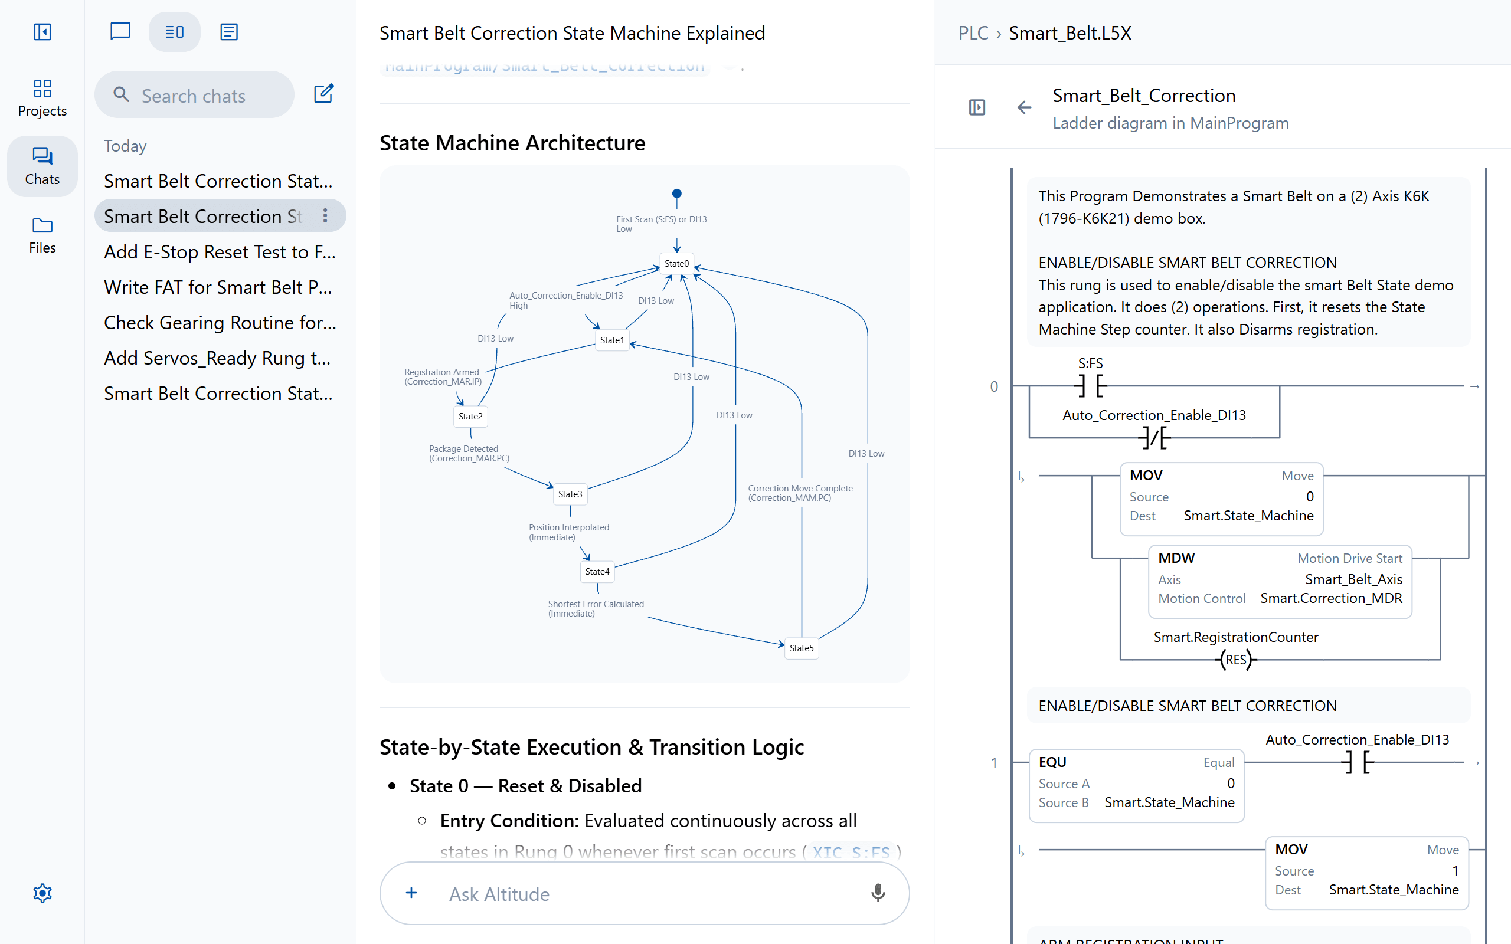Open Add E-Stop Reset Test chat
The image size is (1511, 944).
tap(220, 251)
